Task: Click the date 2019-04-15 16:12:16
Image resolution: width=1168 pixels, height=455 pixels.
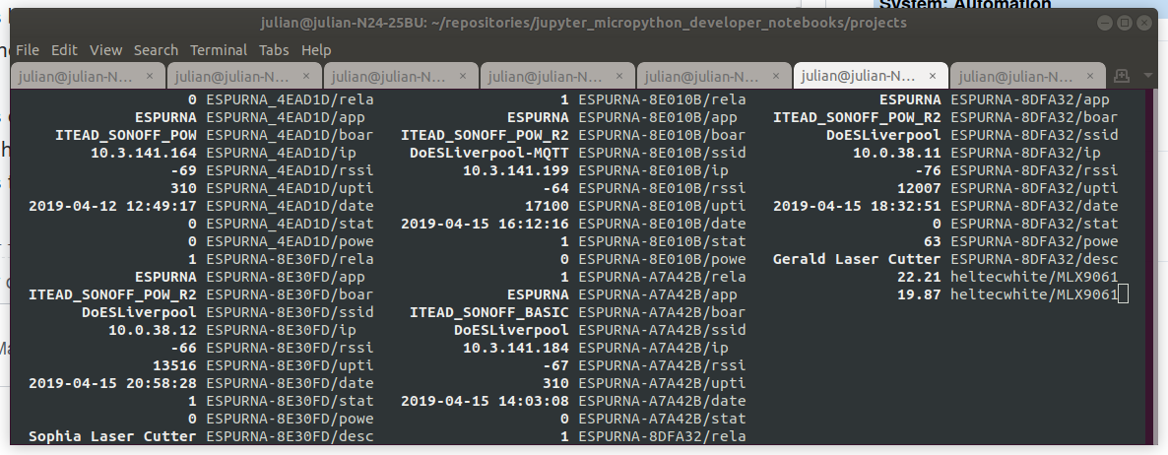Action: coord(485,225)
